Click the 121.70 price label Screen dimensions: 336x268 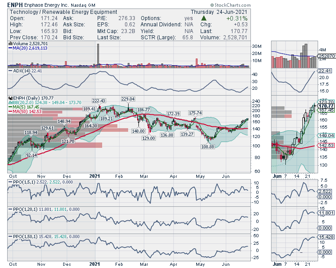68,141
